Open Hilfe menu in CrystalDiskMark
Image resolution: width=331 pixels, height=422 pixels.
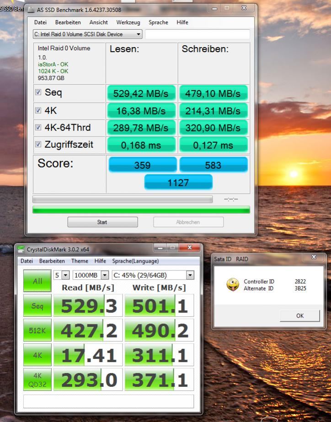pos(100,261)
